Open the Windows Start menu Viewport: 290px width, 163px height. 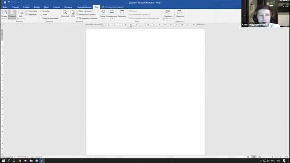(x=3, y=161)
